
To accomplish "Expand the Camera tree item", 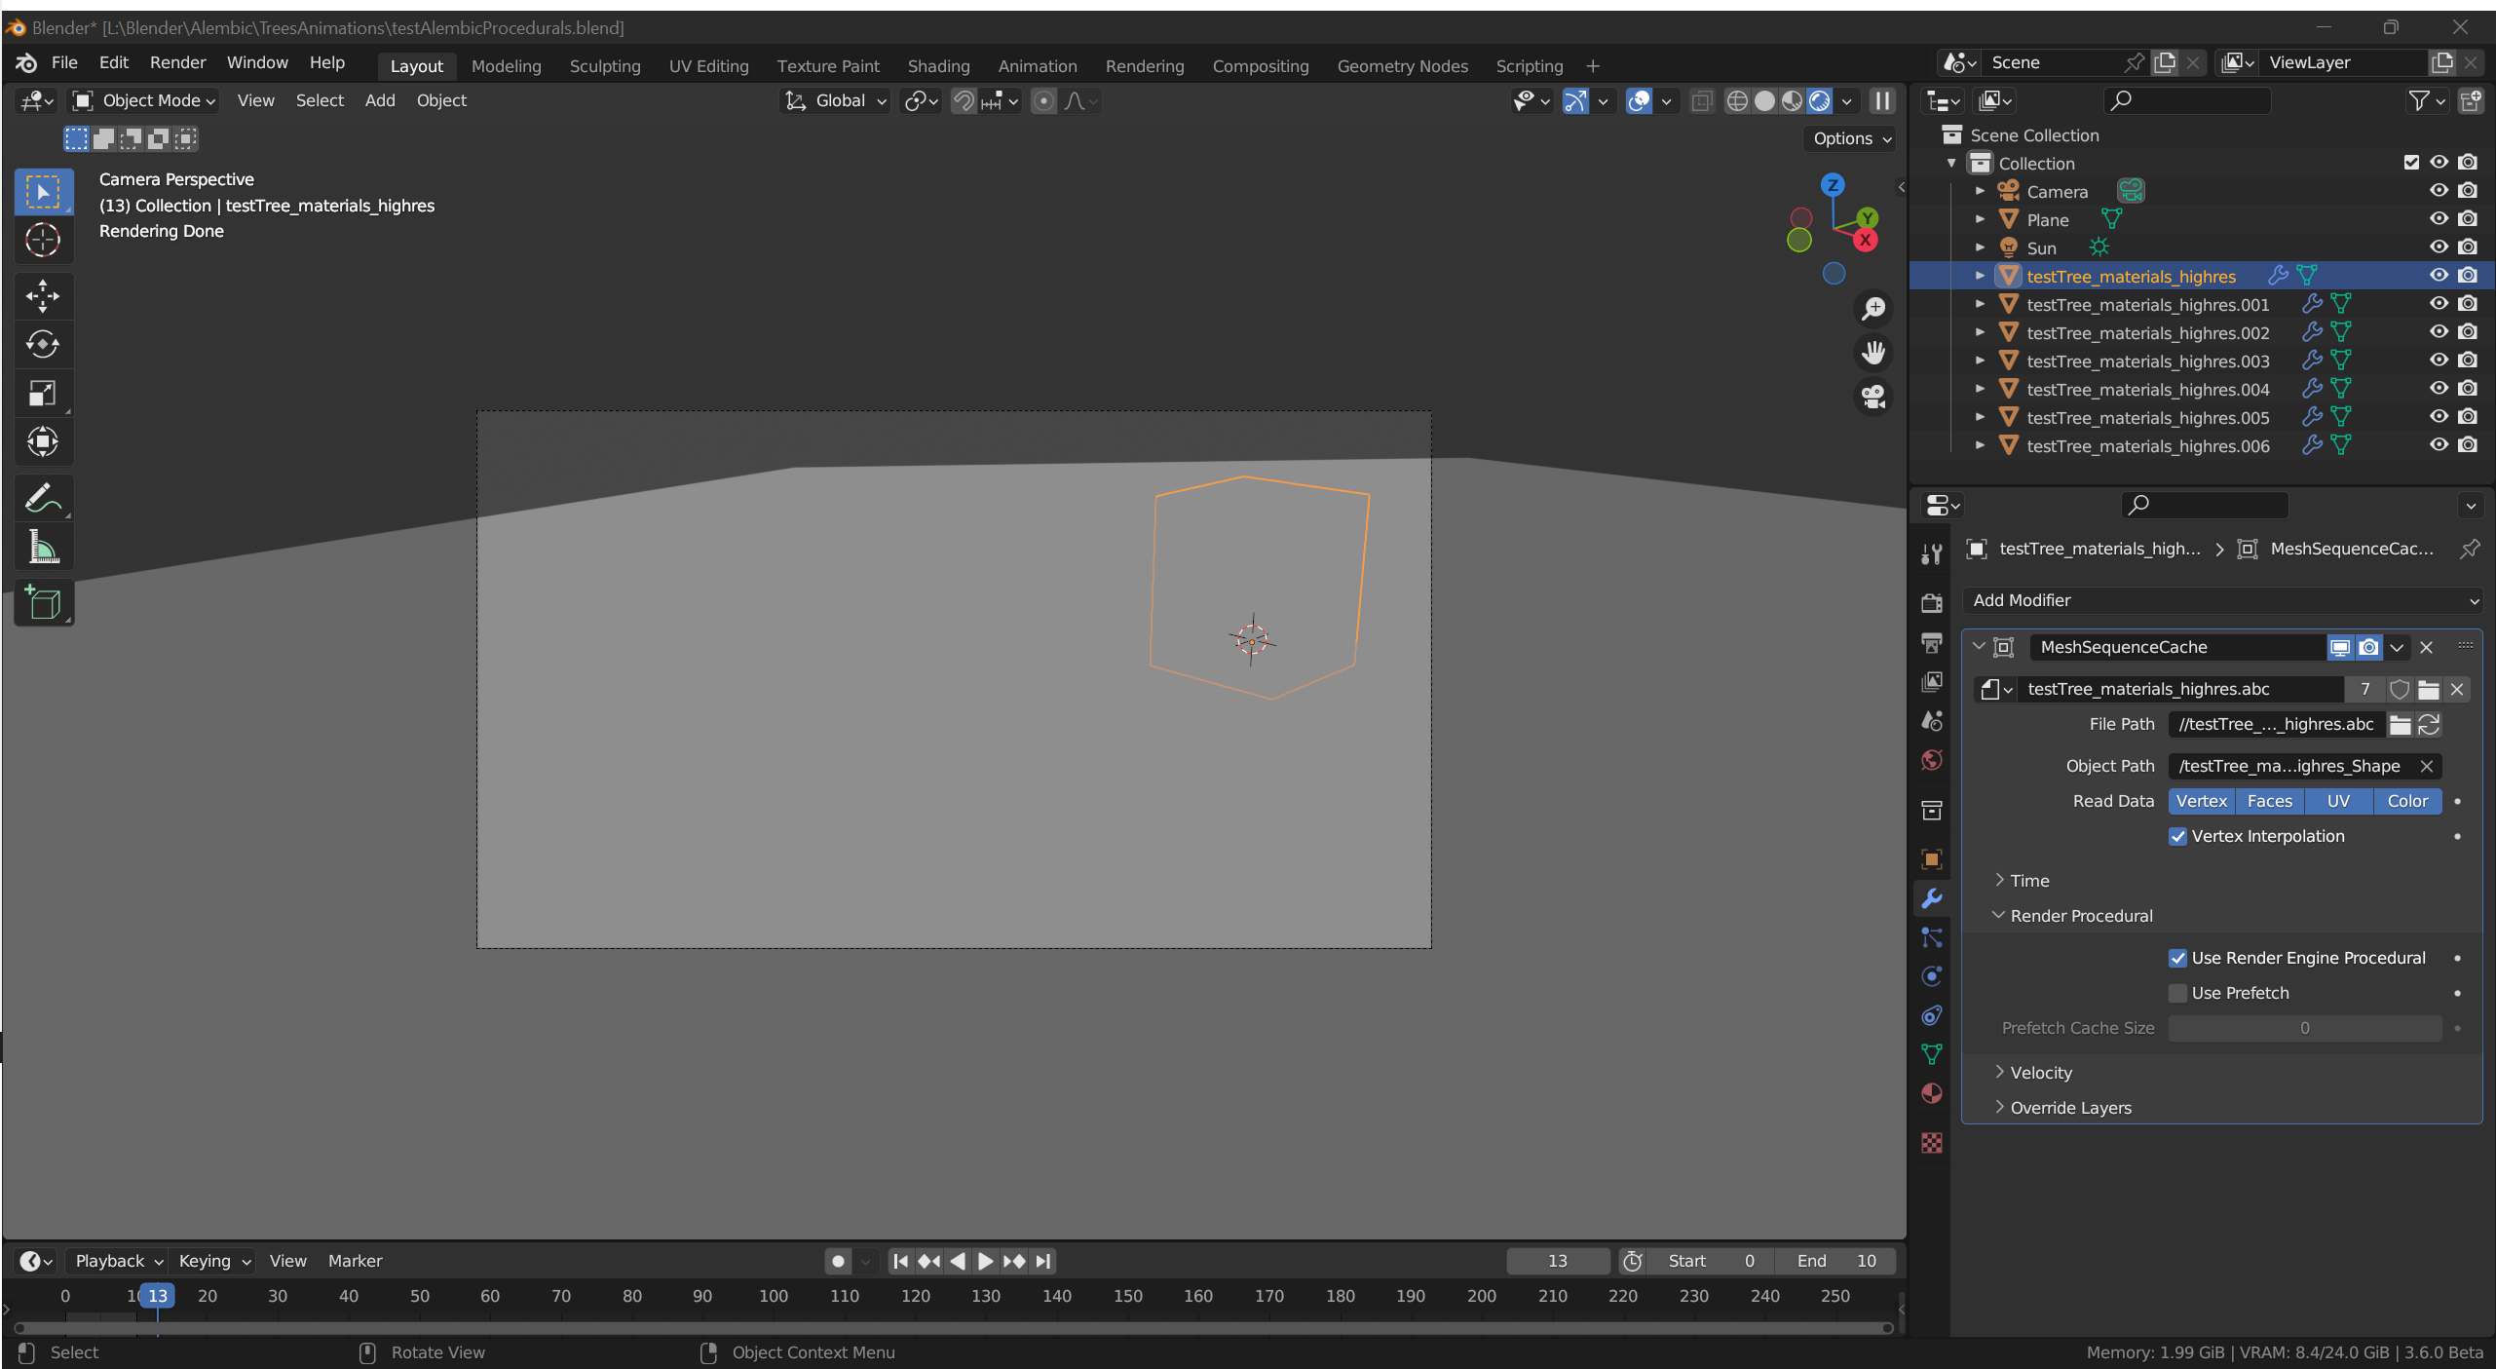I will pos(1979,192).
